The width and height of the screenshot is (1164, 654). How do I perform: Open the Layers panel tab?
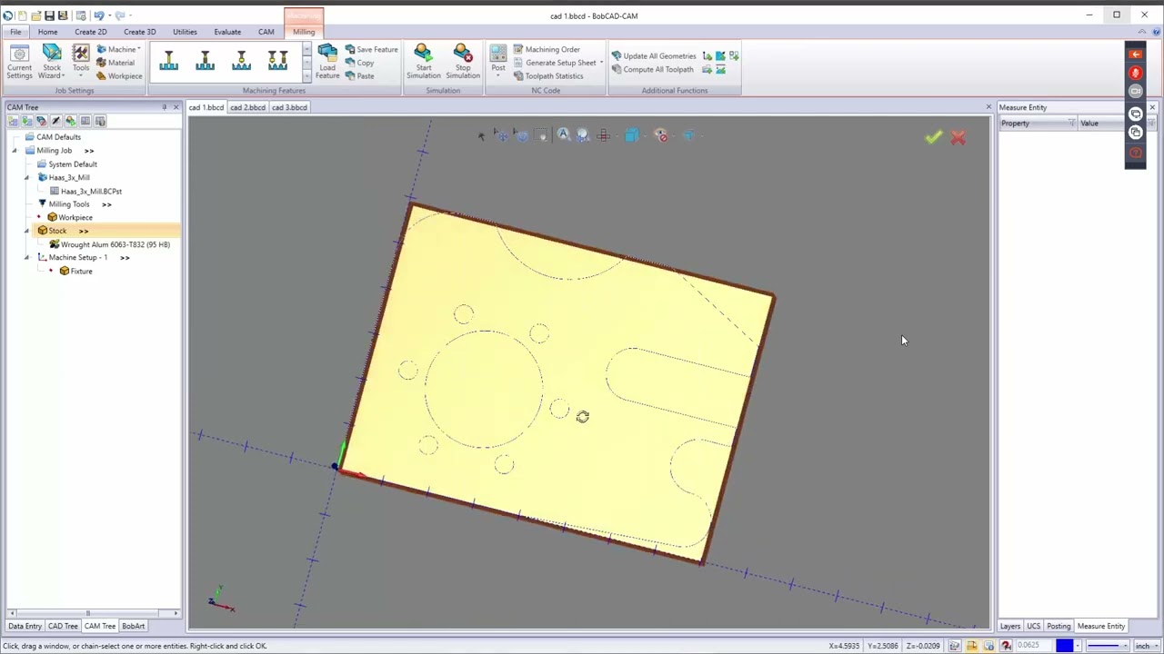[x=1010, y=626]
